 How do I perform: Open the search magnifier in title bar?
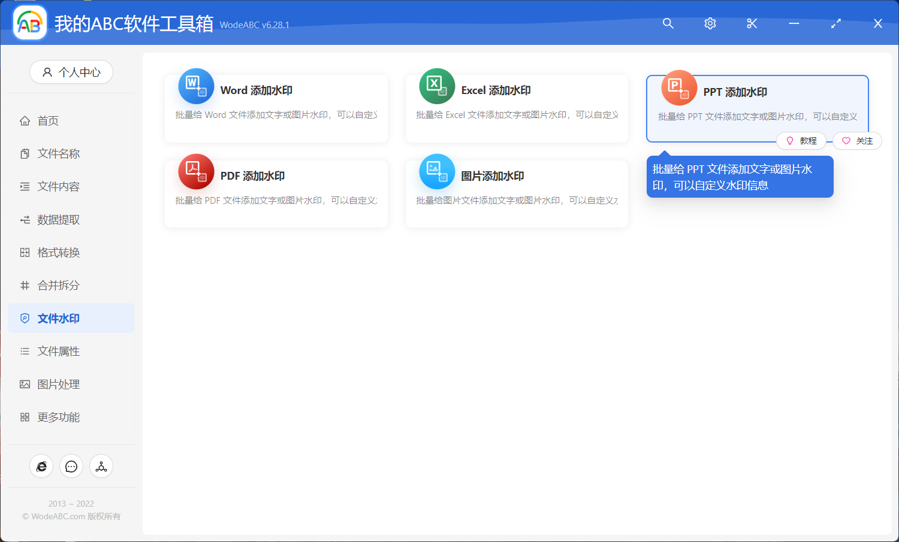[668, 23]
